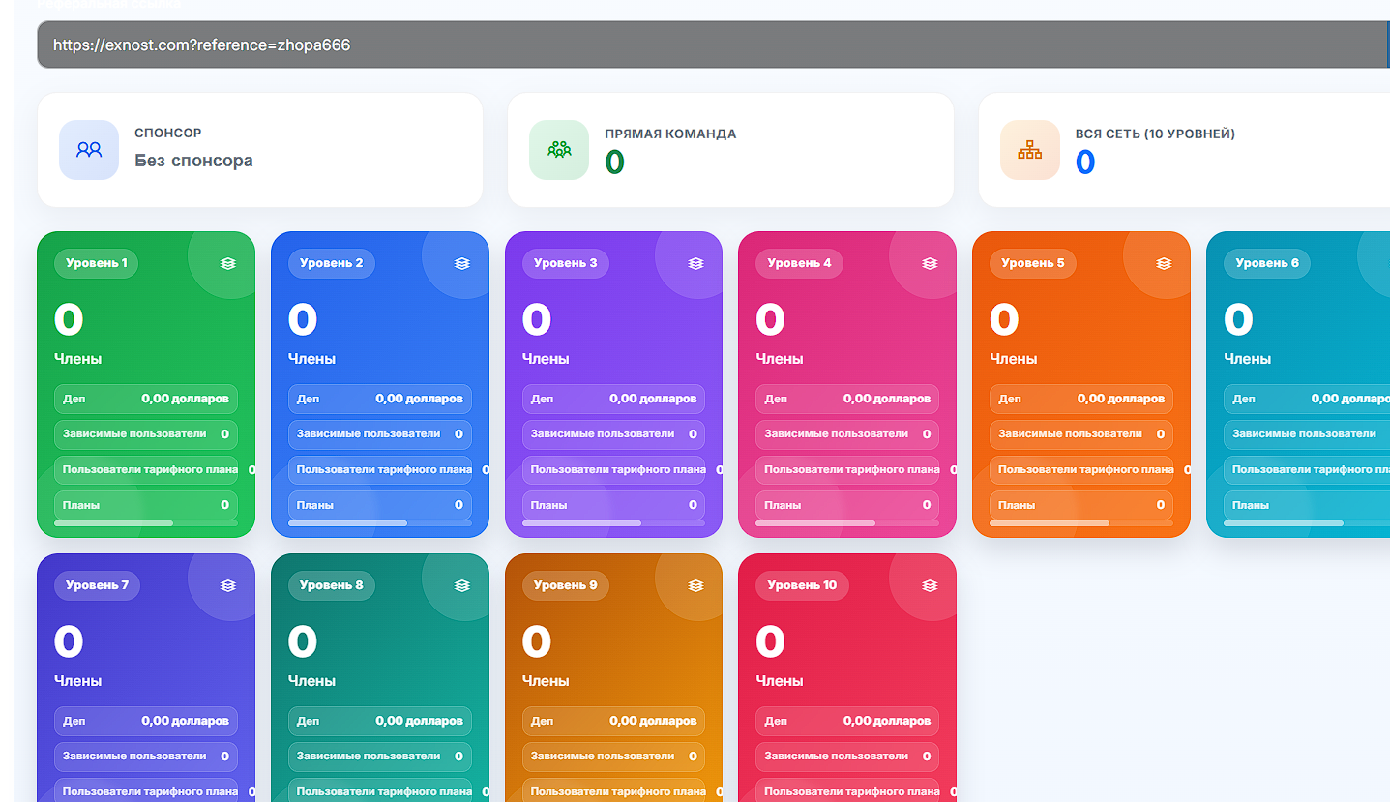Click the "Деп" row in Уровень 2 card
Viewport: 1390px width, 802px height.
point(380,399)
